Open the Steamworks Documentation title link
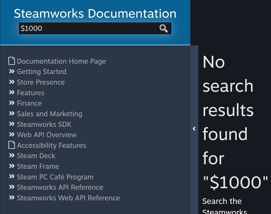Viewport: 271px width, 214px height. pyautogui.click(x=95, y=13)
